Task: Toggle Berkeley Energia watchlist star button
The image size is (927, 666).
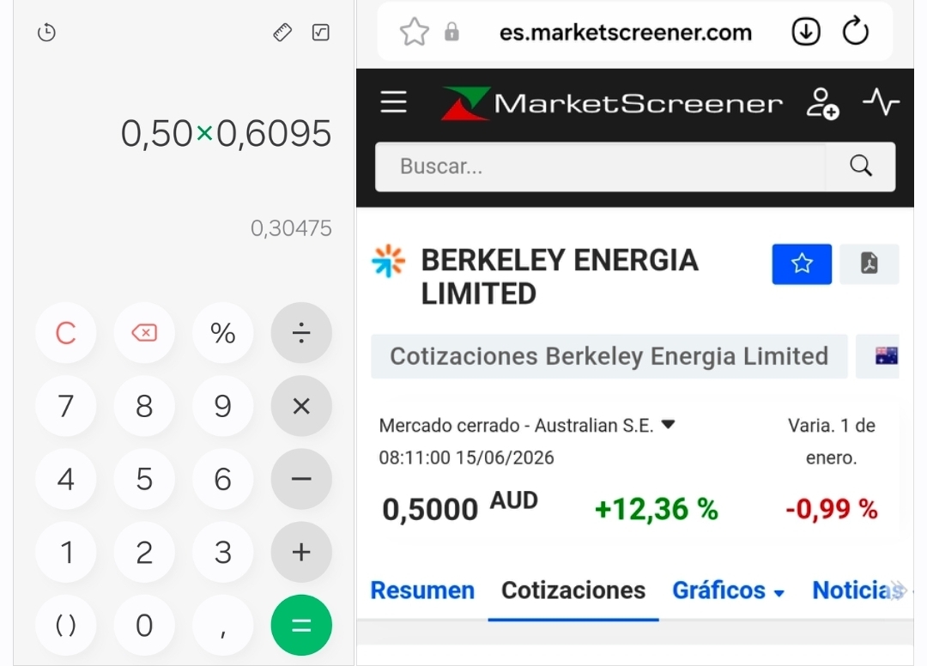Action: 802,263
